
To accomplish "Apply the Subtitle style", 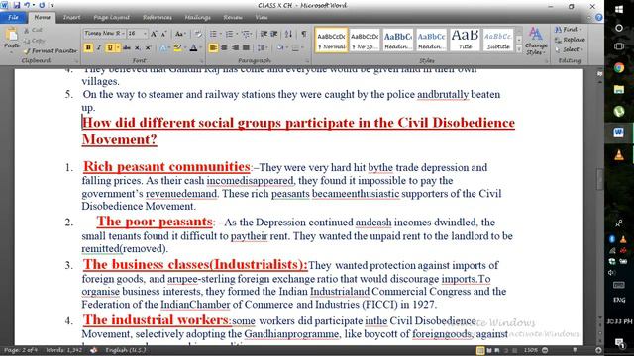I will [498, 40].
